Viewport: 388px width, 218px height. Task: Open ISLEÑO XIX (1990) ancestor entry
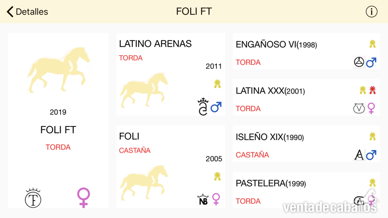pos(307,144)
